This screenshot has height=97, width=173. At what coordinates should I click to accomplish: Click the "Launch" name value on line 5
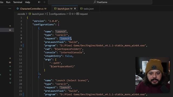pos(61,32)
